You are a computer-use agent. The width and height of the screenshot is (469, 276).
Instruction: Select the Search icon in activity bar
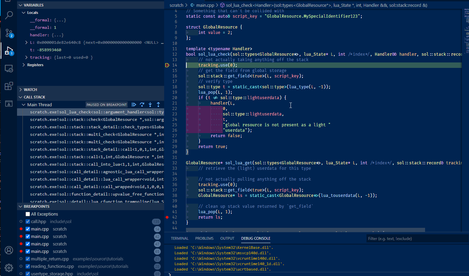[9, 15]
